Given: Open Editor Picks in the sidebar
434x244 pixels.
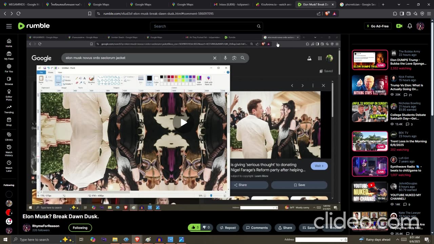Looking at the screenshot, I should [x=9, y=95].
